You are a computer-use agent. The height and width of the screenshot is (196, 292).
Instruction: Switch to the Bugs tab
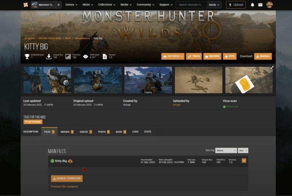pos(121,132)
